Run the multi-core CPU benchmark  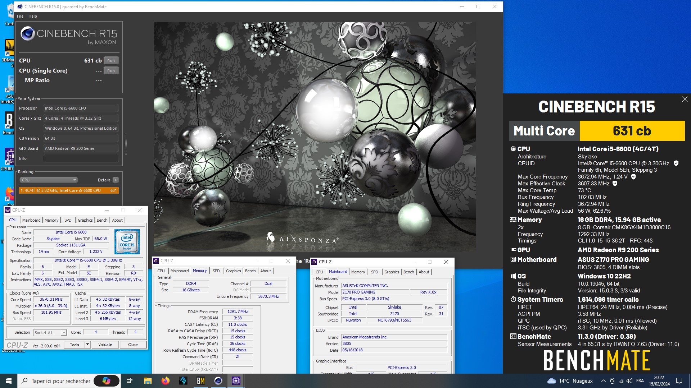[111, 61]
